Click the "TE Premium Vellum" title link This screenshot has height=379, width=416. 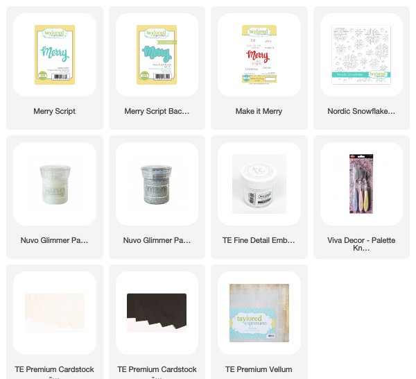tap(259, 369)
